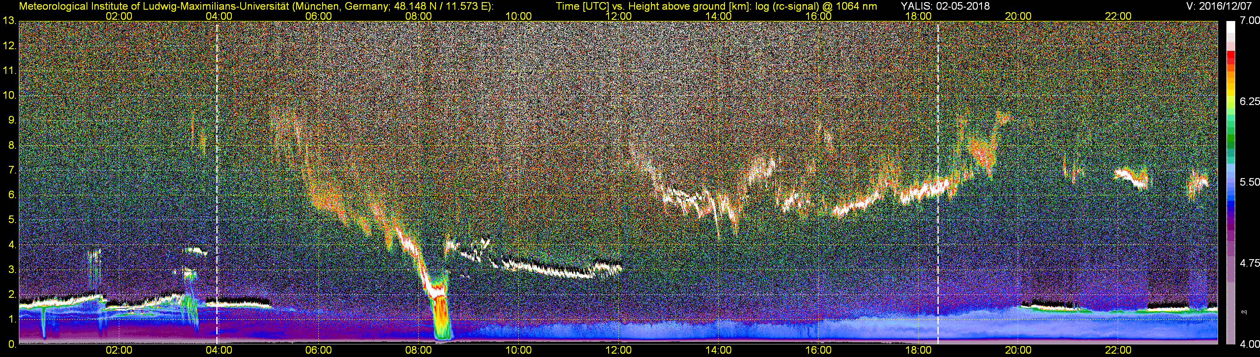The image size is (1260, 357).
Task: Click the 7 km height axis label
Action: point(12,170)
